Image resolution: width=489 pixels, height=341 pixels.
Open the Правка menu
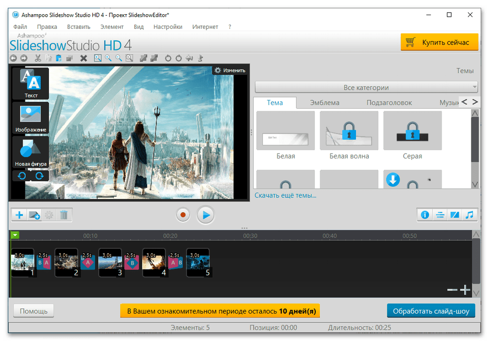[x=47, y=27]
